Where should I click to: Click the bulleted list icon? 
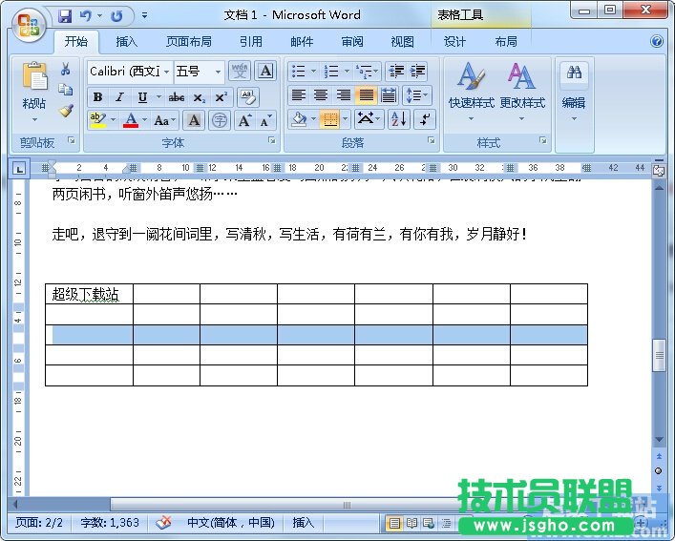pyautogui.click(x=298, y=72)
